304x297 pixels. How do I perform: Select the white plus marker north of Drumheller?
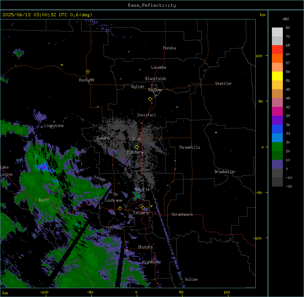(x=216, y=132)
